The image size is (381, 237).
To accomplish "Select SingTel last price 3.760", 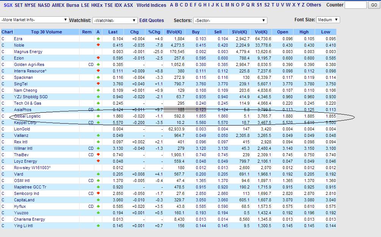I will point(118,84).
